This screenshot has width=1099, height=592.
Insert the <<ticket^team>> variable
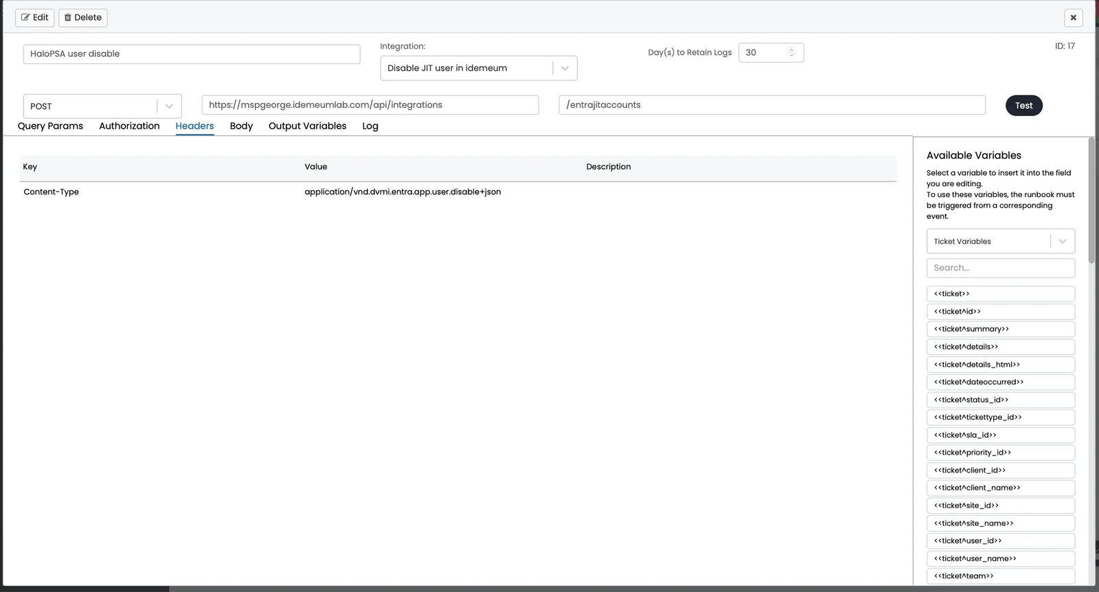coord(1000,576)
